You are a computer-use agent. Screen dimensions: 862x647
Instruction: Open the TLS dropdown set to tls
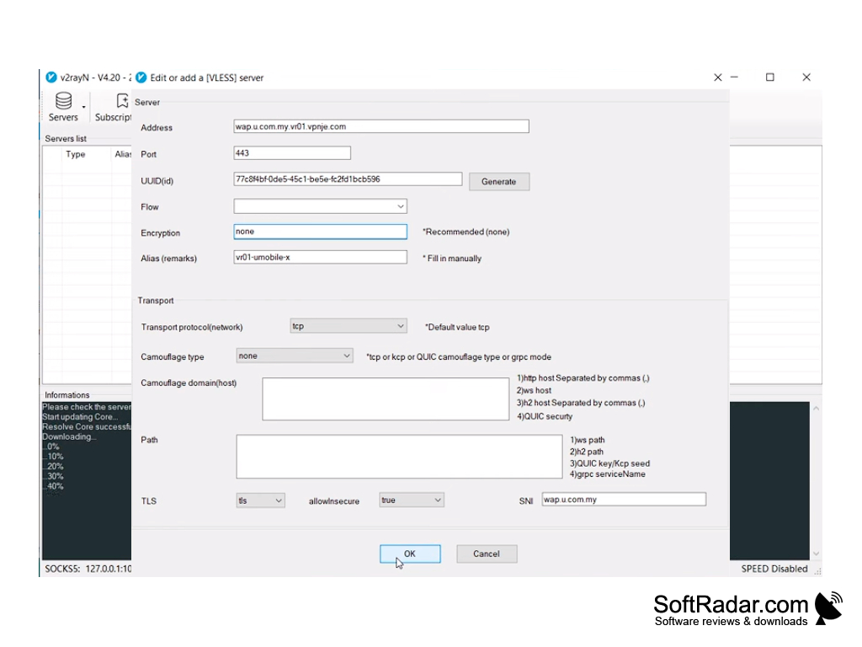coord(260,500)
